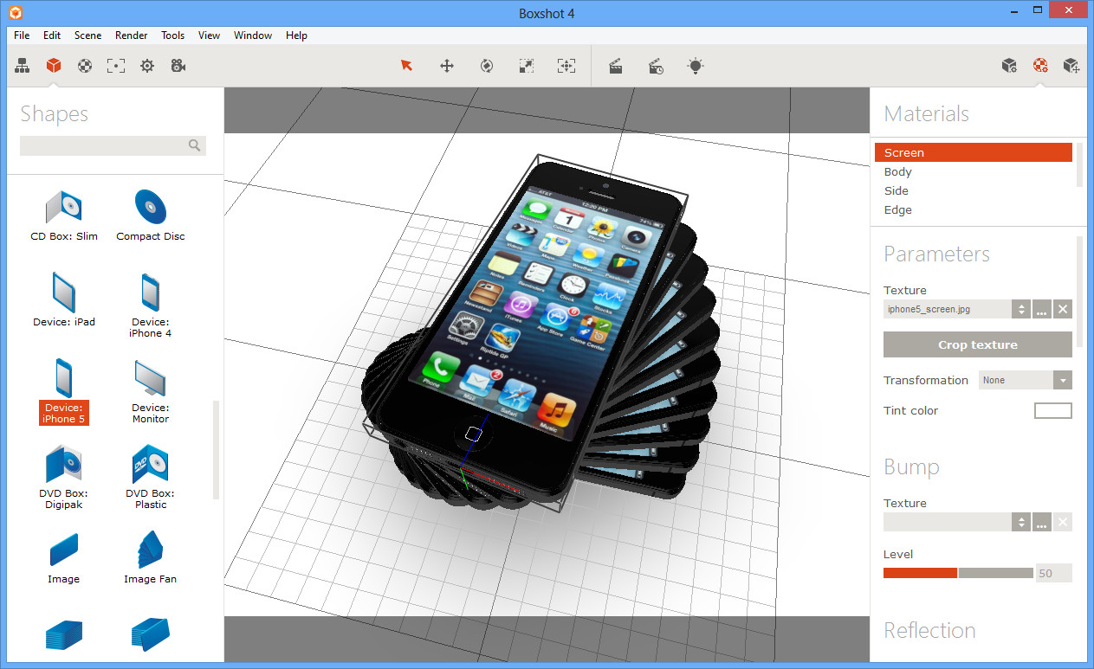This screenshot has height=669, width=1094.
Task: Activate the scale tool
Action: click(x=527, y=66)
